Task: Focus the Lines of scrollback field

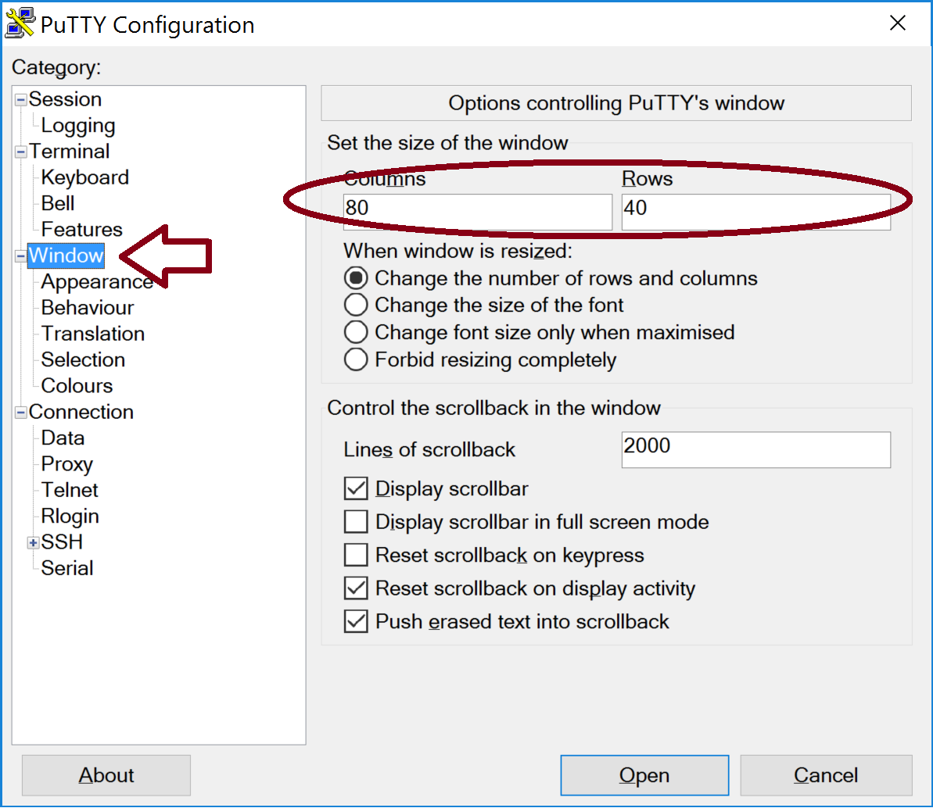Action: pyautogui.click(x=755, y=449)
